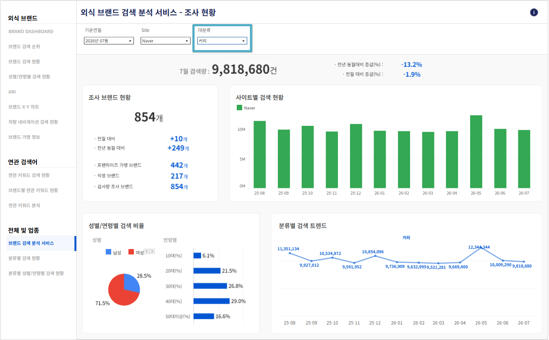Screen dimensions: 549x340
Task: Click the 40대 age bar
Action: point(212,301)
